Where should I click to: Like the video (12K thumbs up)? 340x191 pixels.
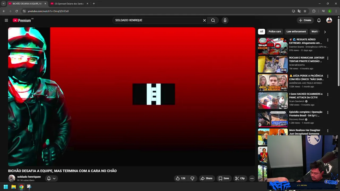click(180, 178)
